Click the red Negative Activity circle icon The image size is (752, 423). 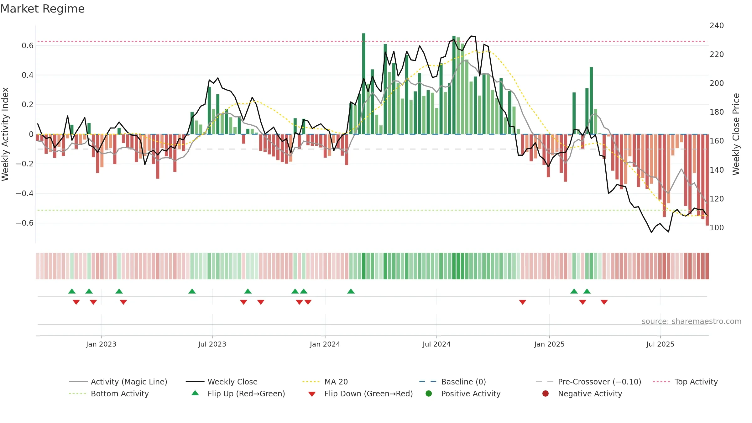[546, 393]
